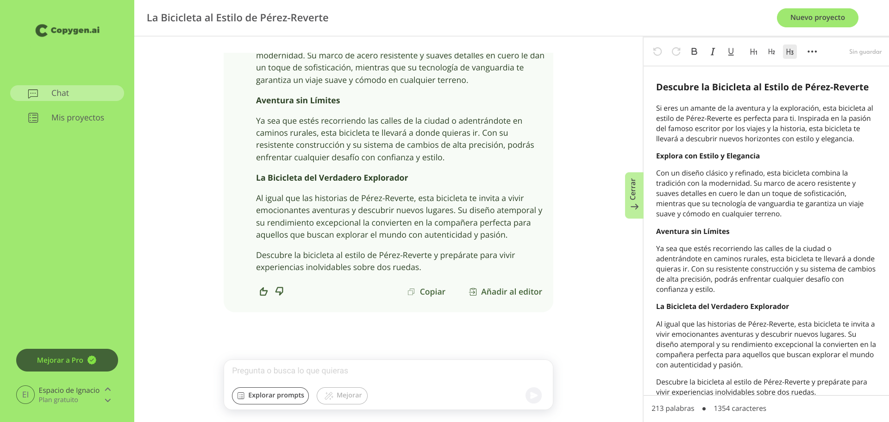889x422 pixels.
Task: Start a Nuevo proyecto
Action: (817, 17)
